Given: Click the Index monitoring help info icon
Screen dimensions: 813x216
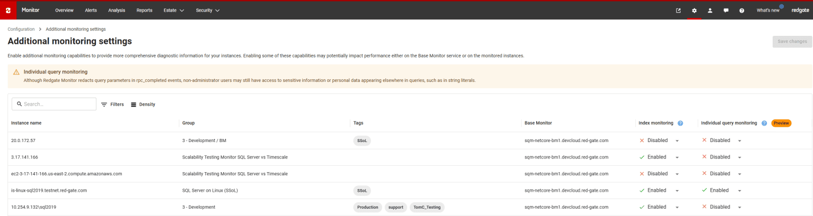Looking at the screenshot, I should click(680, 123).
